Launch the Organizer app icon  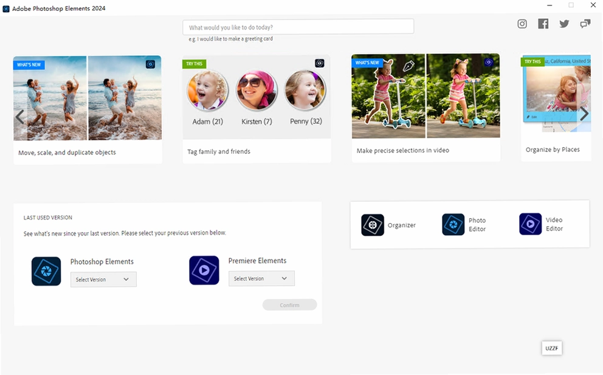(x=372, y=225)
